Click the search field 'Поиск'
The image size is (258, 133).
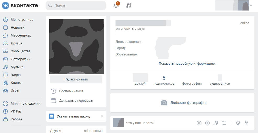tap(76, 6)
